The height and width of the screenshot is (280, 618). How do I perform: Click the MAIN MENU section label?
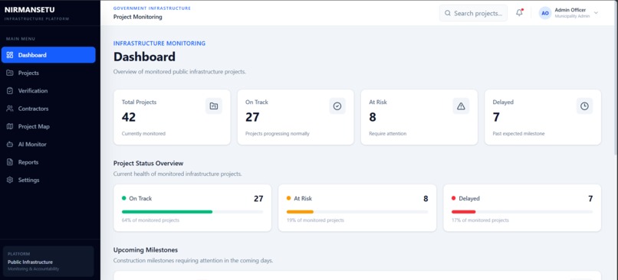point(21,39)
